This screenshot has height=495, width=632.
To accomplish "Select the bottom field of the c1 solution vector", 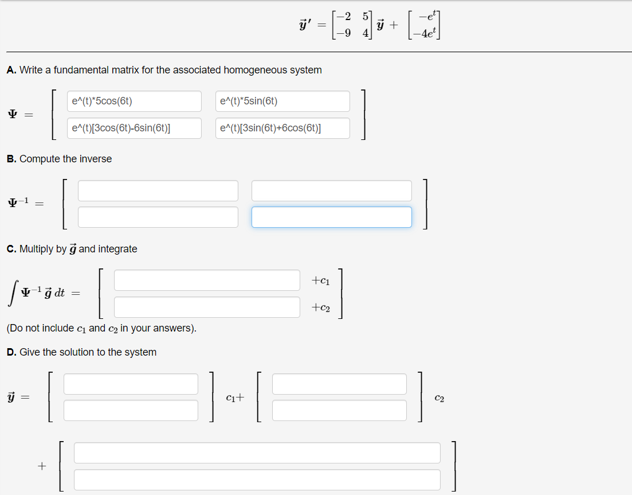I will click(131, 410).
